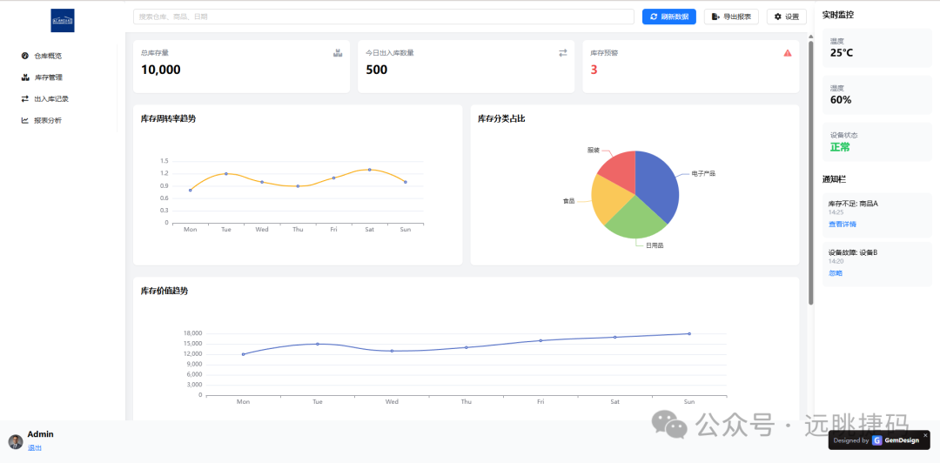The width and height of the screenshot is (940, 463).
Task: Click the green 正常 device status
Action: point(840,147)
